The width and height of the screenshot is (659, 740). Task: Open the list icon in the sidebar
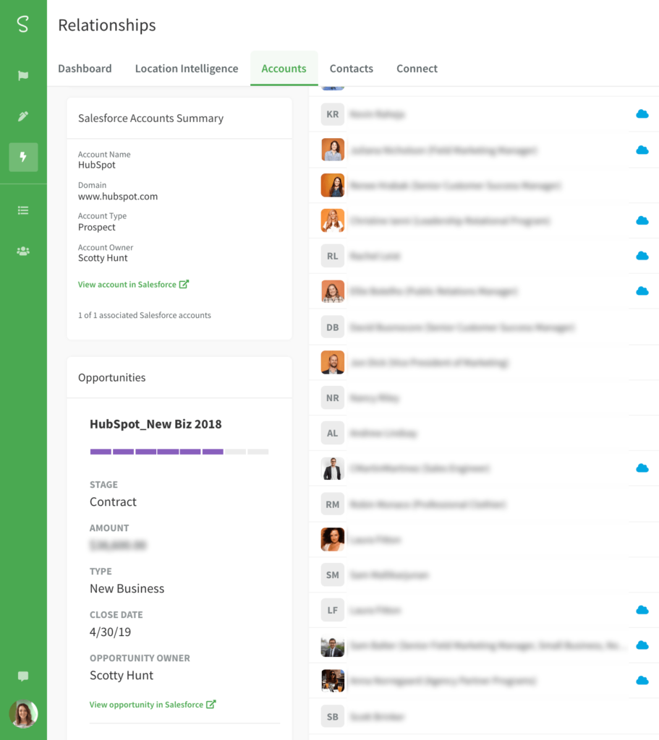point(23,210)
